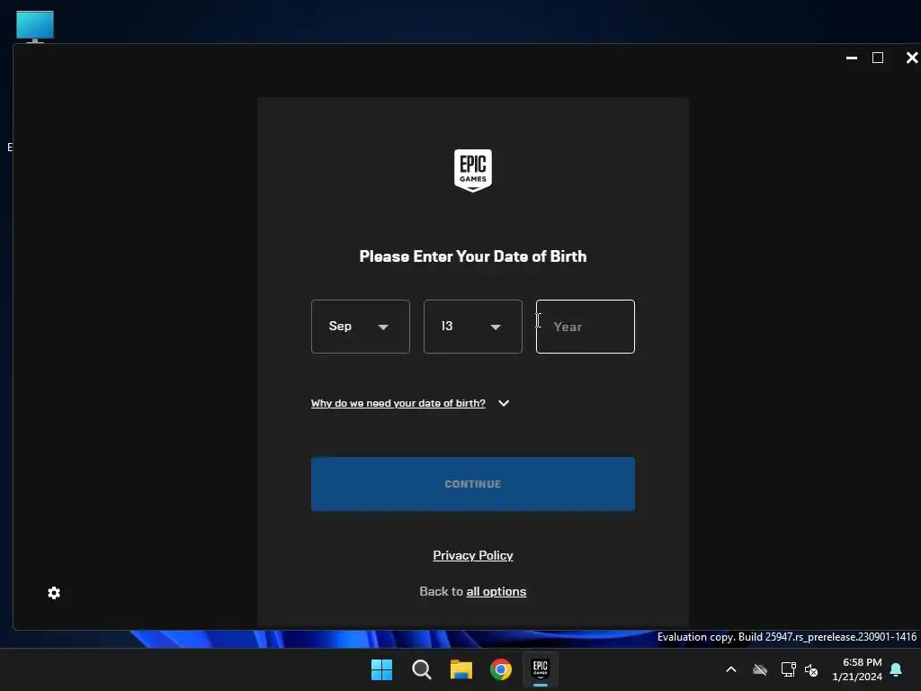Open the Privacy Policy link

click(473, 555)
